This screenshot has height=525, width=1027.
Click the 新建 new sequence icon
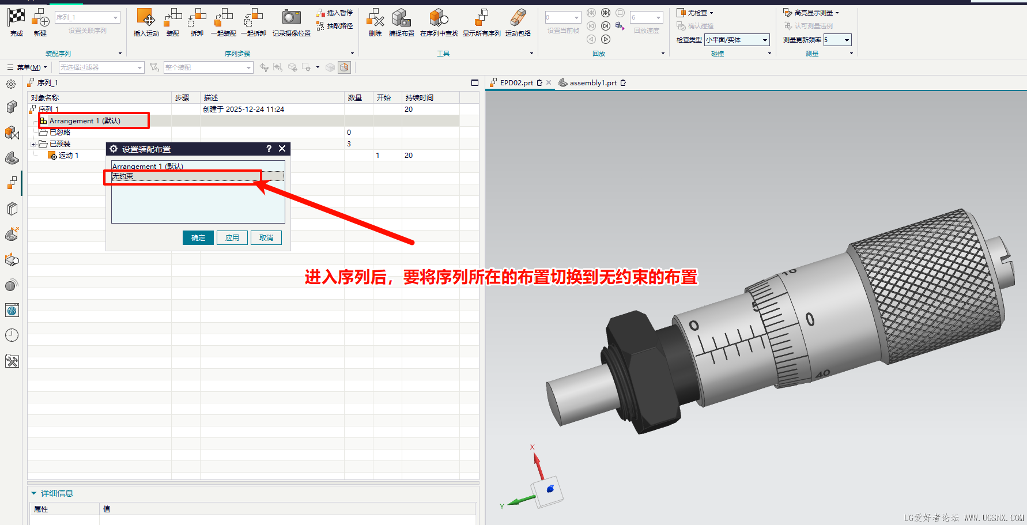(40, 17)
